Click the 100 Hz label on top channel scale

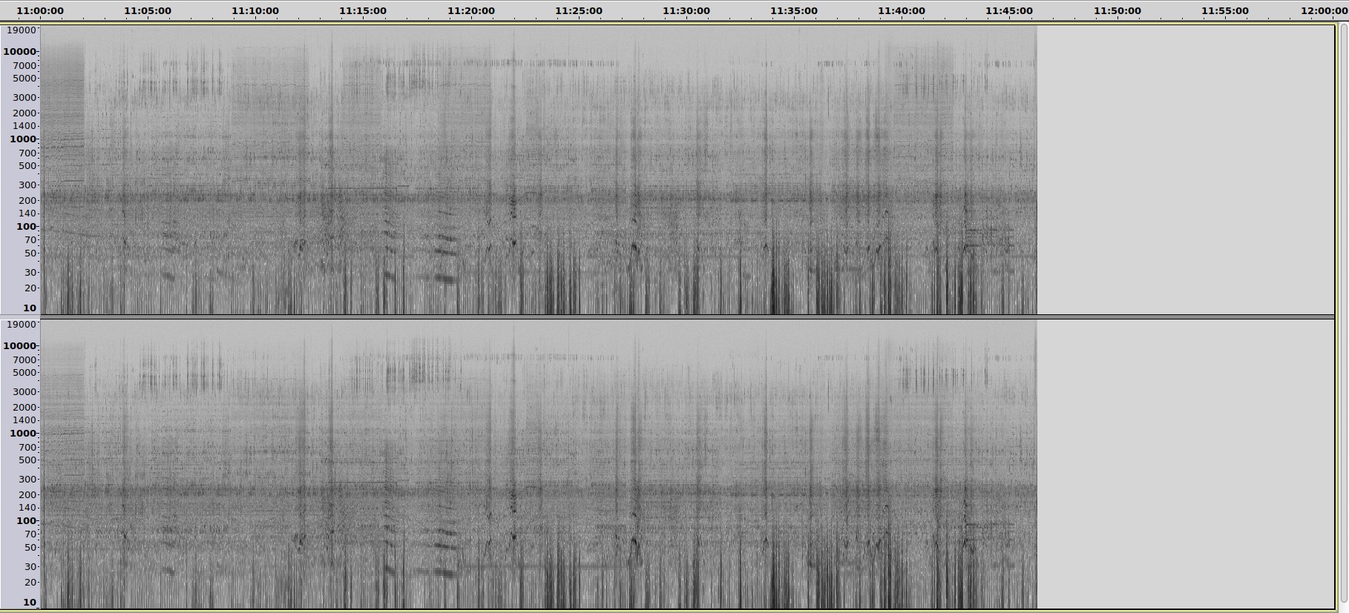[26, 227]
